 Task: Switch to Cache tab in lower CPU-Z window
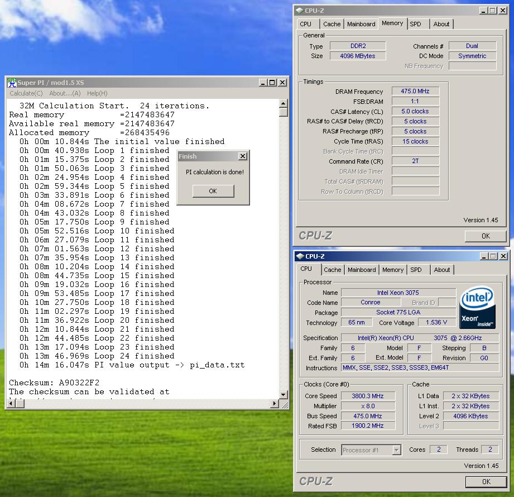[333, 270]
